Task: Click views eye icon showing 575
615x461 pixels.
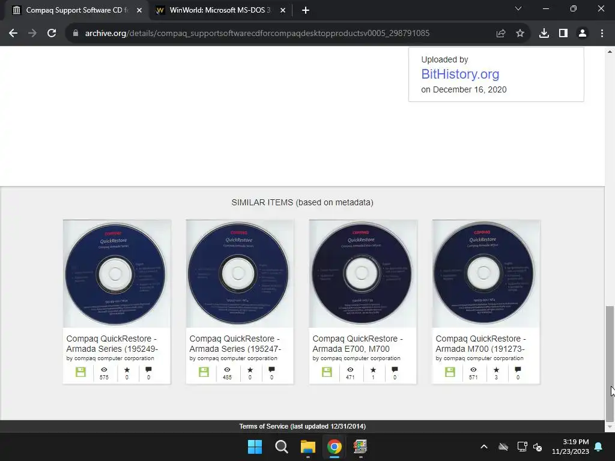Action: (104, 370)
